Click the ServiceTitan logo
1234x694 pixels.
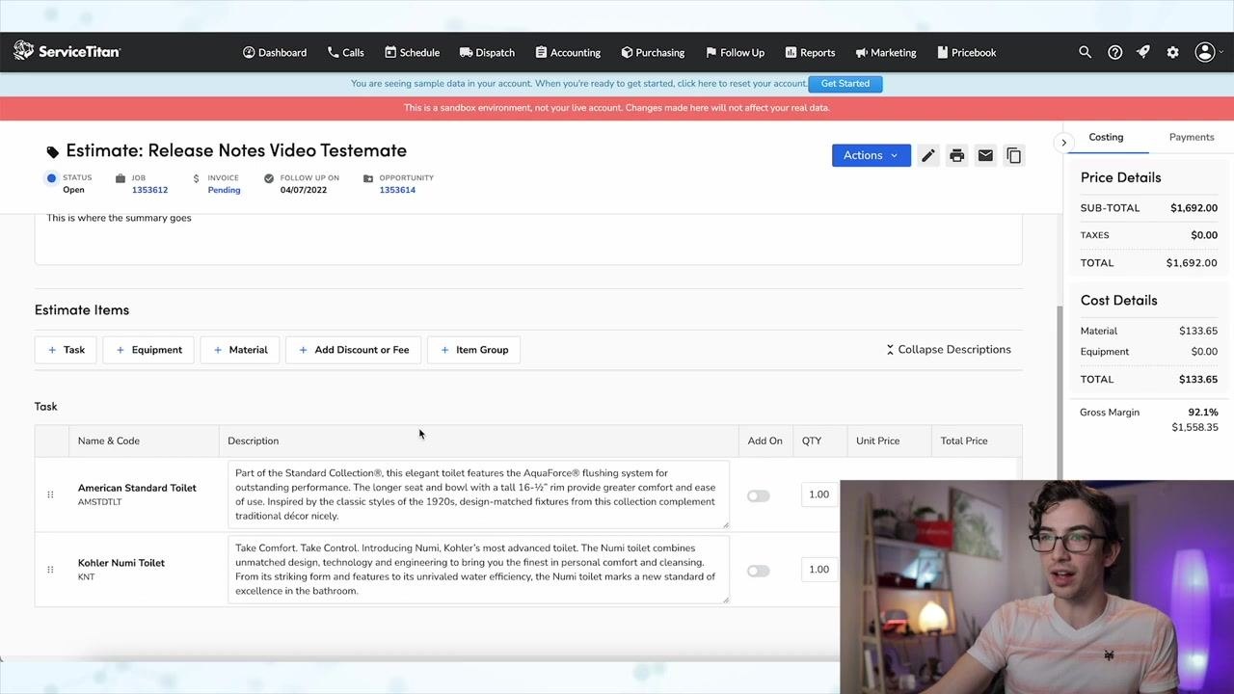[67, 51]
